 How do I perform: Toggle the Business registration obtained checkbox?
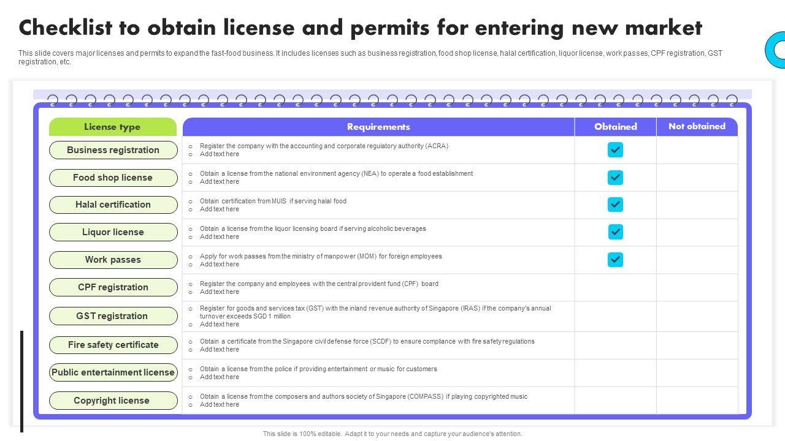pyautogui.click(x=615, y=150)
